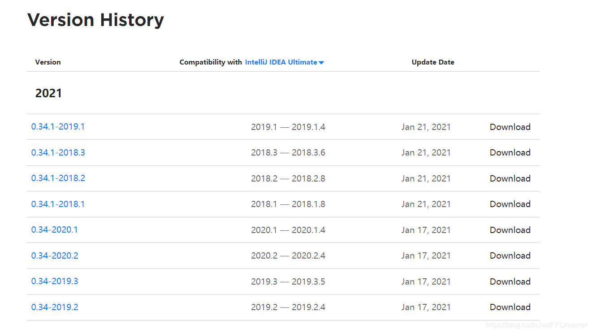Screen dimensions: 592x333
Task: Click Jan 17, 2021 date for 0.34-2019.2
Action: click(426, 307)
